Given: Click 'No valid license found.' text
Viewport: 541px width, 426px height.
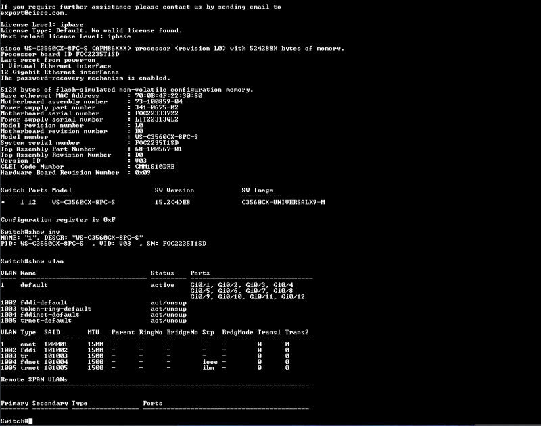Looking at the screenshot, I should (x=138, y=30).
